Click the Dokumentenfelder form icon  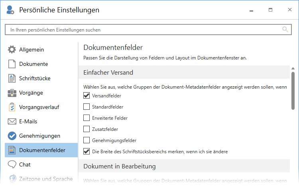click(x=12, y=150)
